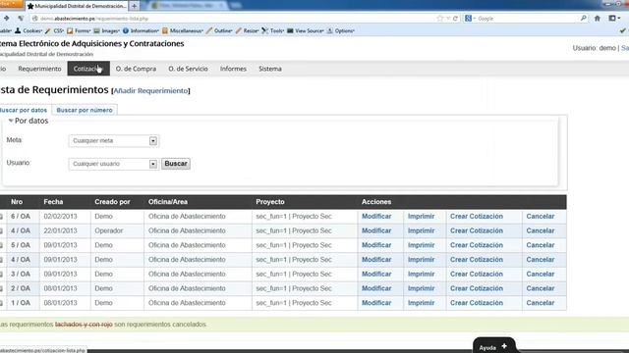Click Crear Cotización for requirement 3 / OA
This screenshot has height=353, width=629.
coord(476,274)
